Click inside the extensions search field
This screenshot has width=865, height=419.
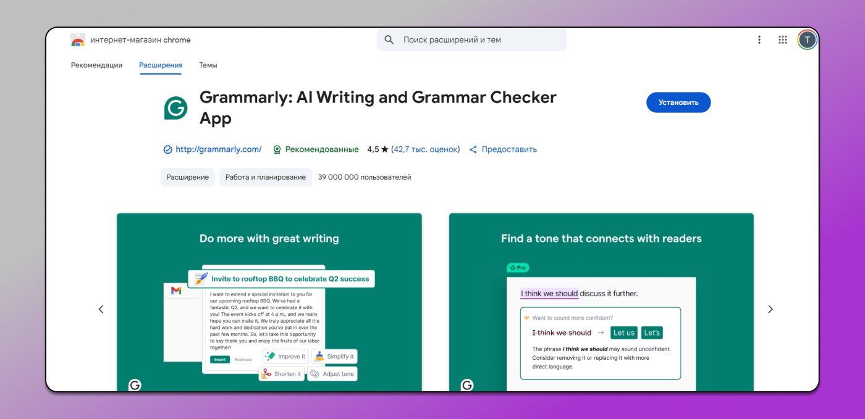[x=471, y=39]
